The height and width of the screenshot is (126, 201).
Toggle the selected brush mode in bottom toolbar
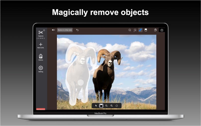click(101, 106)
